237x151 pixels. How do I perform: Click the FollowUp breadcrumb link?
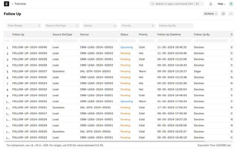20,4
